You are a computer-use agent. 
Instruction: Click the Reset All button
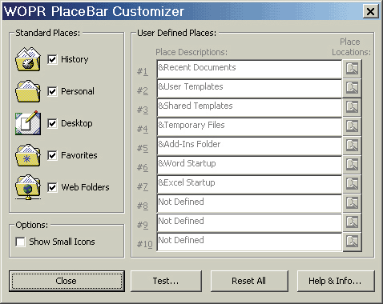(x=249, y=281)
